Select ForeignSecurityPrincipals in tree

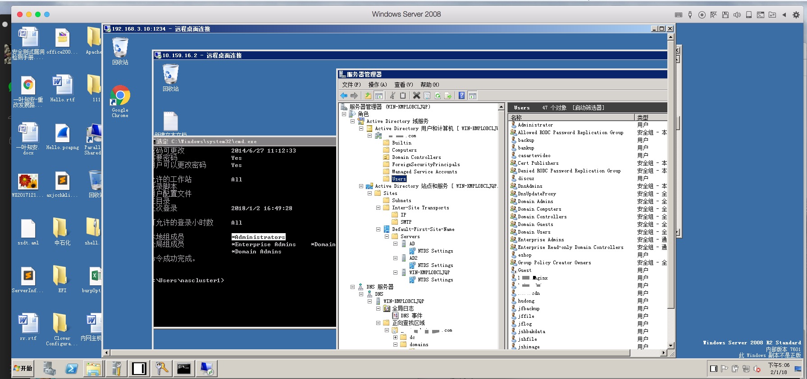(x=426, y=165)
